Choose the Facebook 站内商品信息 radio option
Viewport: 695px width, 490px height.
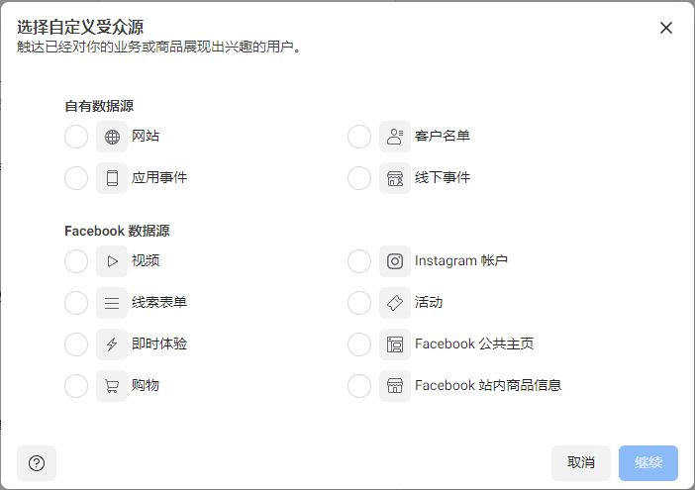[x=359, y=386]
